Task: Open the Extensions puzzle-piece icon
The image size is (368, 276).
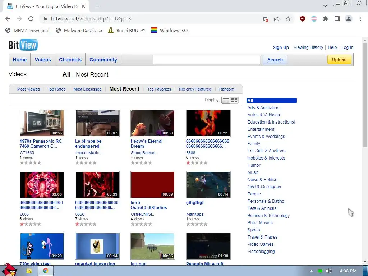Action: pyautogui.click(x=325, y=19)
